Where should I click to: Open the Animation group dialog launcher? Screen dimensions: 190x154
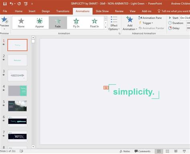point(119,33)
